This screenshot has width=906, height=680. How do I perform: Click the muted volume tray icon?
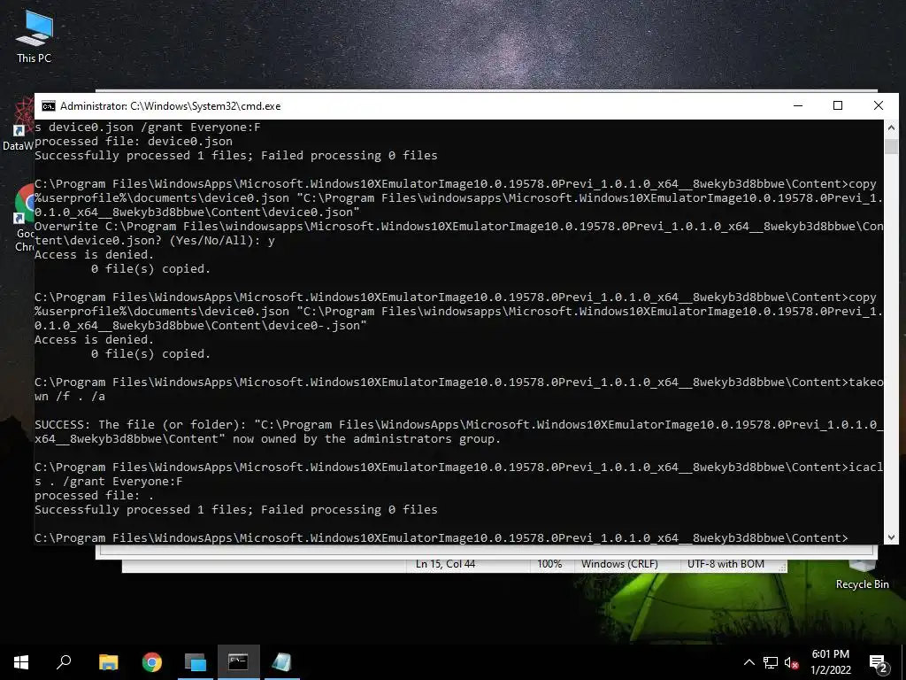[x=792, y=662]
